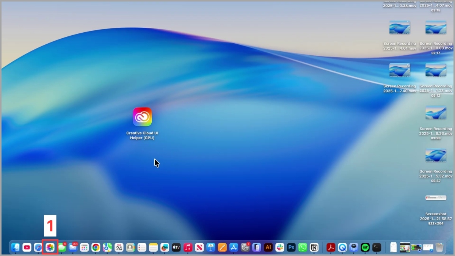Open Messages with the notification badge
The width and height of the screenshot is (455, 256).
coord(61,247)
